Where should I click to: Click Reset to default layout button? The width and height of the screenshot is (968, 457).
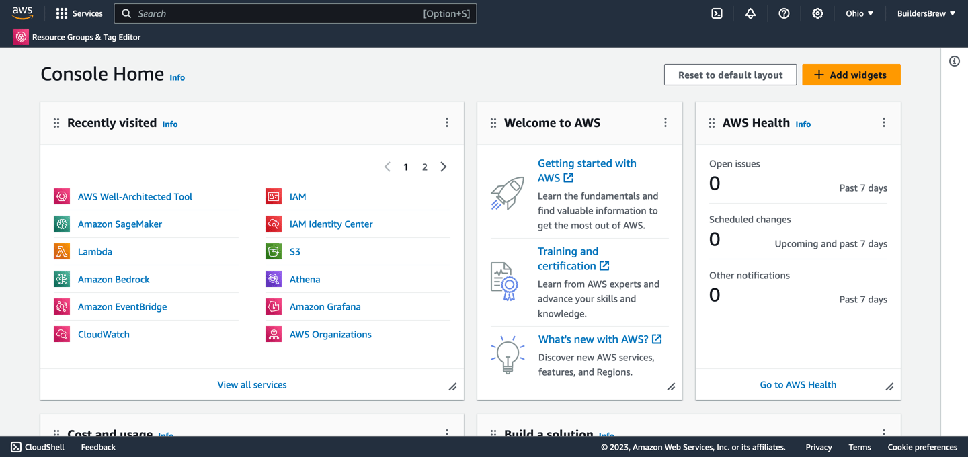click(730, 75)
